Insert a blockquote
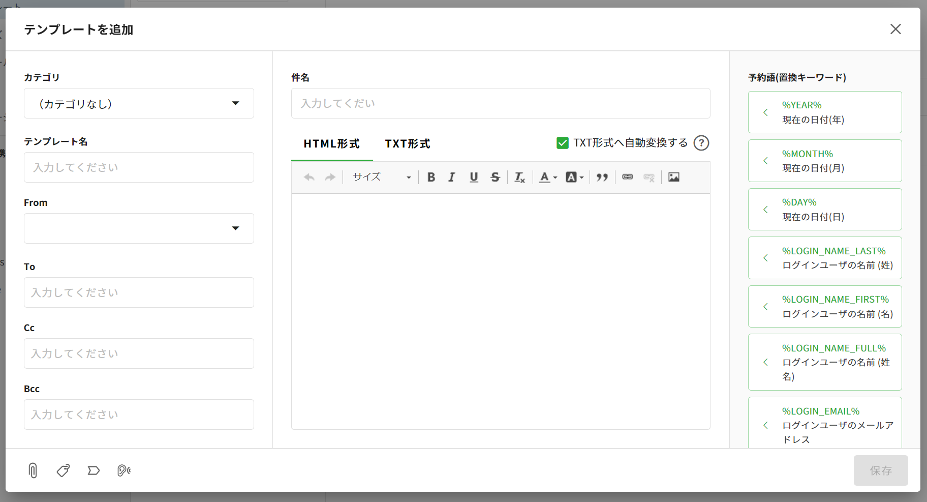 (602, 177)
